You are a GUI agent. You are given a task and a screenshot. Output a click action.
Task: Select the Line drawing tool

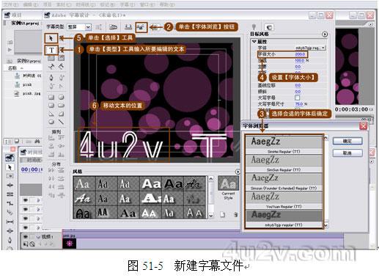point(61,122)
